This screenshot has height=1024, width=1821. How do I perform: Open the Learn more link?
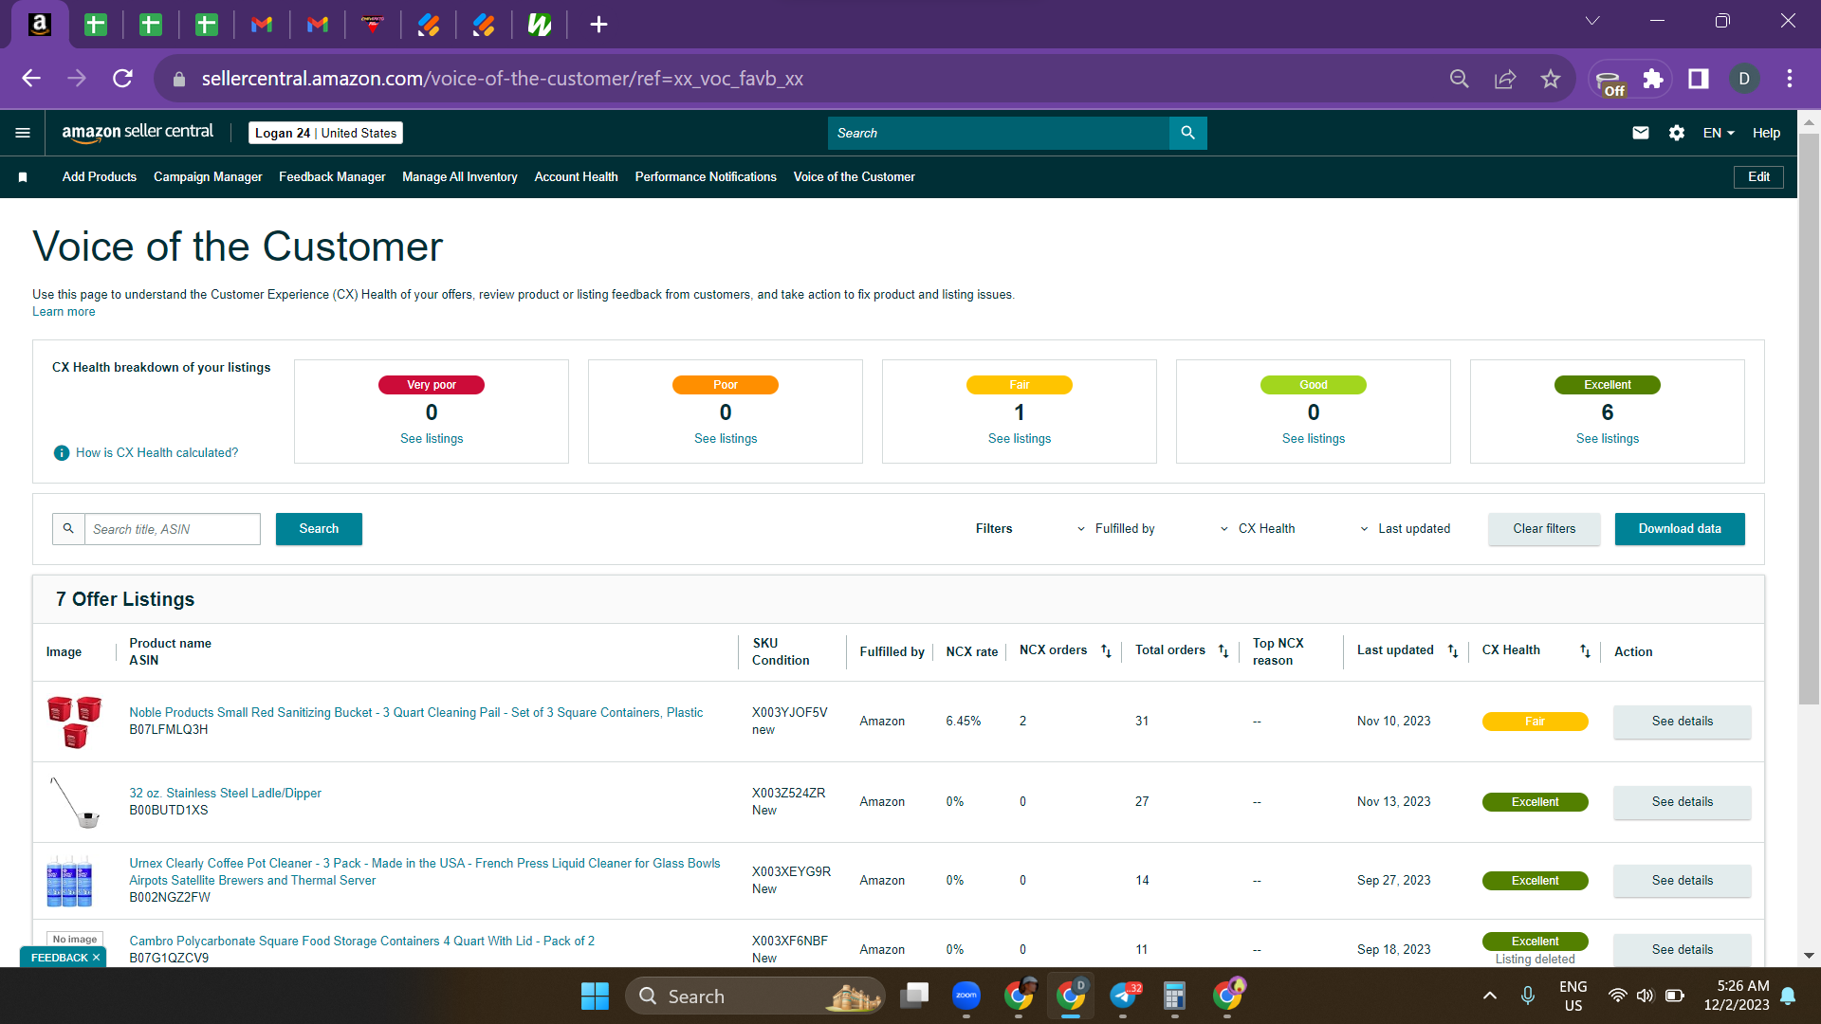pos(64,312)
